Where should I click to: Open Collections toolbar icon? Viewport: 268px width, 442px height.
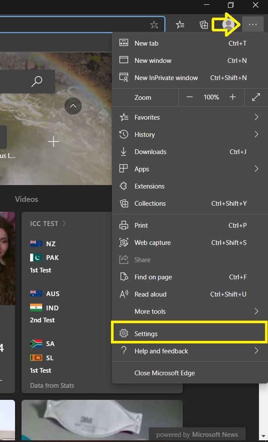point(204,25)
